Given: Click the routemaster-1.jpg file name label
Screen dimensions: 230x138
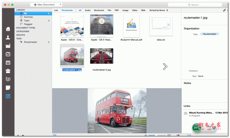Looking at the screenshot, I should (x=72, y=70).
